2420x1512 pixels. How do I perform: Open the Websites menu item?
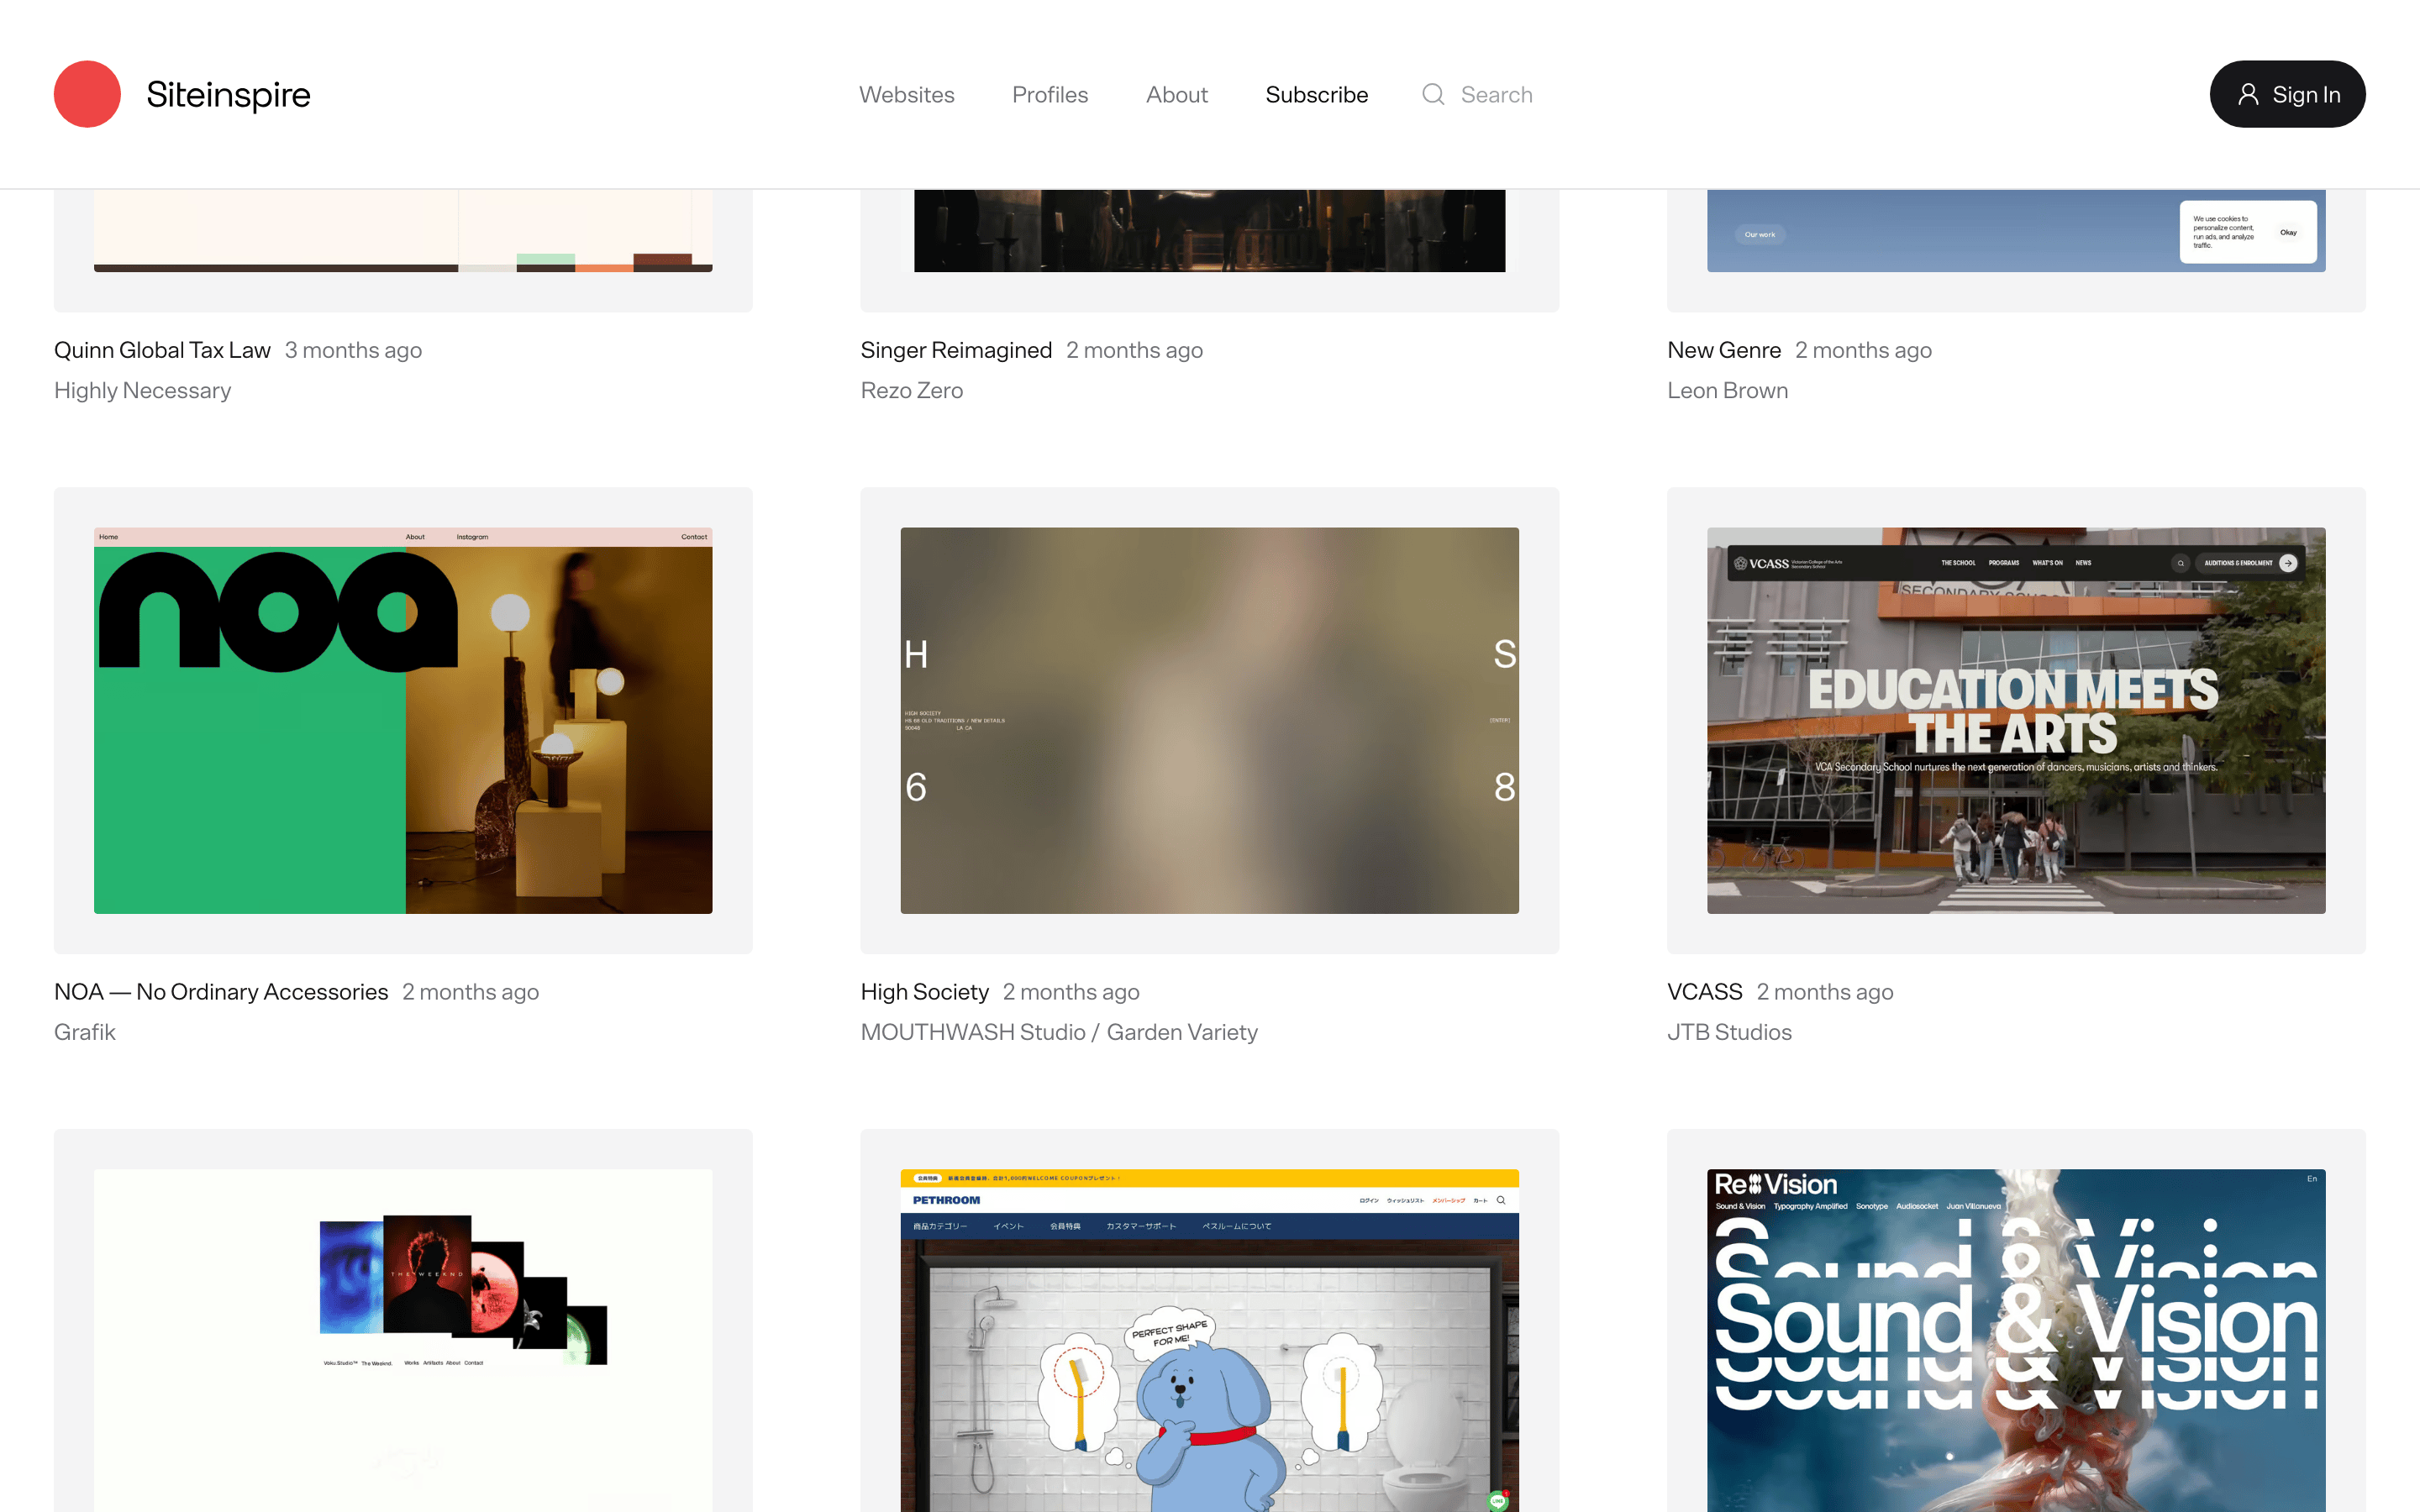(906, 94)
